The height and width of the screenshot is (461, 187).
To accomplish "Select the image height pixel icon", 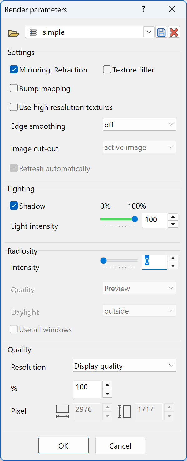I will (x=124, y=411).
